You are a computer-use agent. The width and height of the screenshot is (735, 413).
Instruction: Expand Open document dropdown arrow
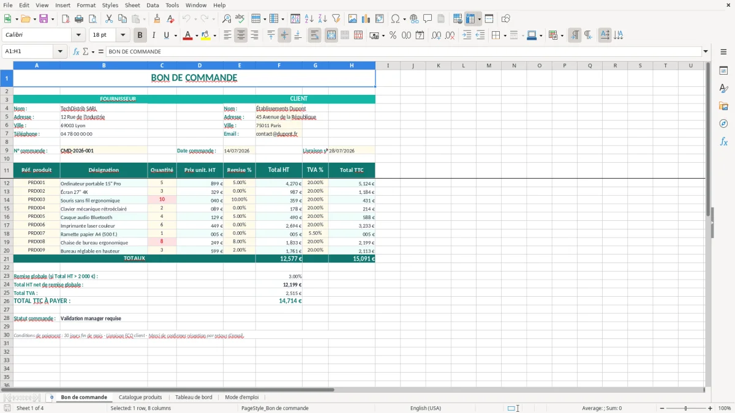(x=34, y=19)
